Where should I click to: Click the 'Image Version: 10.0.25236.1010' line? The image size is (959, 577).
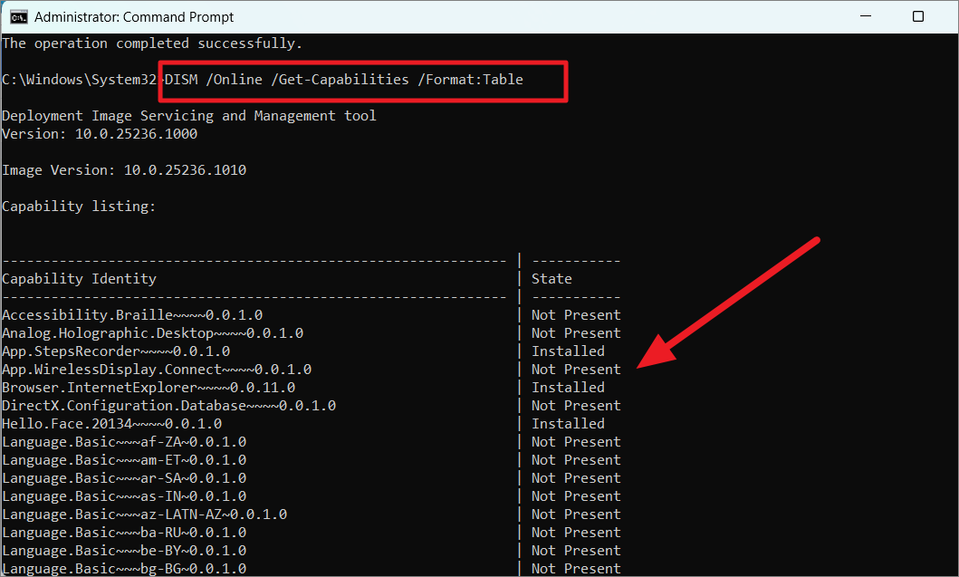point(124,170)
